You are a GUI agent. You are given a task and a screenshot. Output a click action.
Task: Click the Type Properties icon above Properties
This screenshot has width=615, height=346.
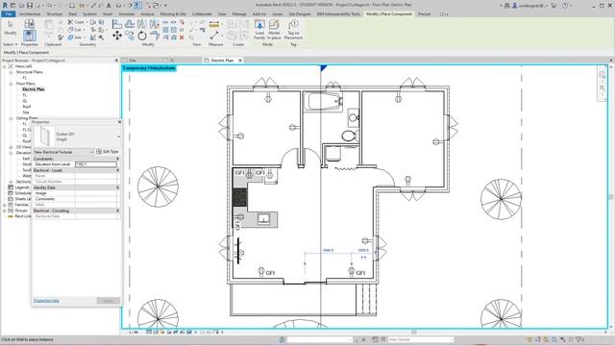click(x=30, y=23)
